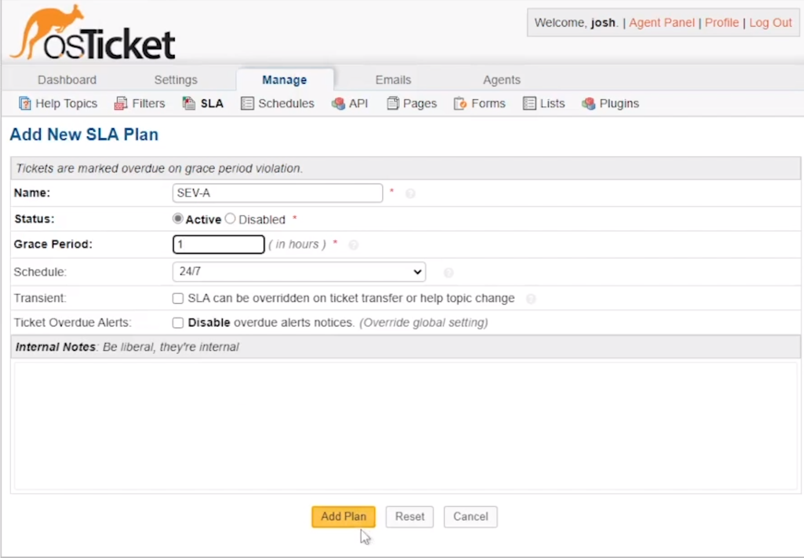Check Disable overdue alerts notices
804x558 pixels.
click(x=178, y=322)
